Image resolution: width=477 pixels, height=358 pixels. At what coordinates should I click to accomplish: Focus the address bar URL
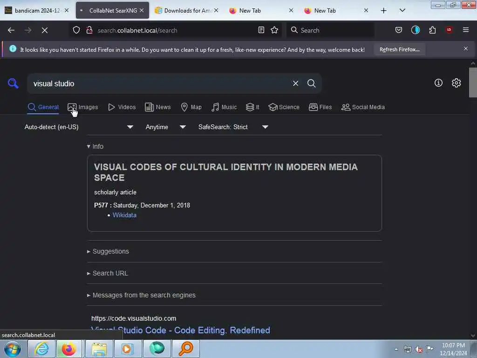(x=175, y=30)
